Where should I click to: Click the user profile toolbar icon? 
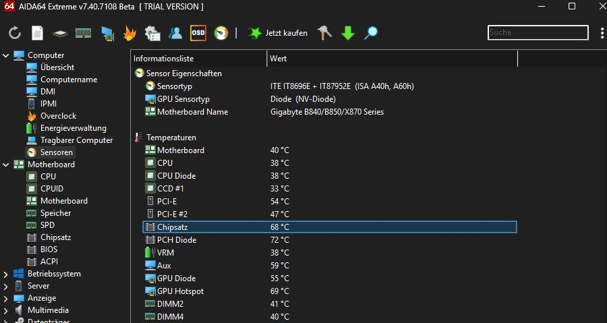click(175, 33)
